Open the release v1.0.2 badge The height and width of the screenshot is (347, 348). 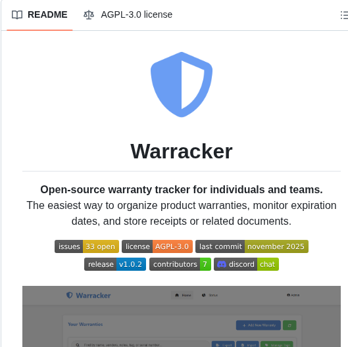click(115, 264)
